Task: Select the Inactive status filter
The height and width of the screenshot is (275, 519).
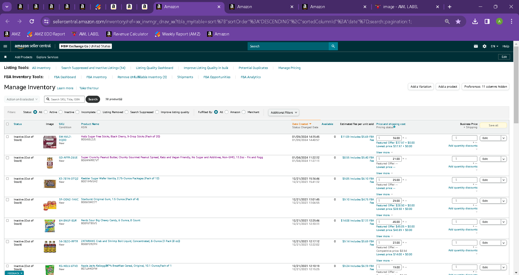Action: coord(61,112)
